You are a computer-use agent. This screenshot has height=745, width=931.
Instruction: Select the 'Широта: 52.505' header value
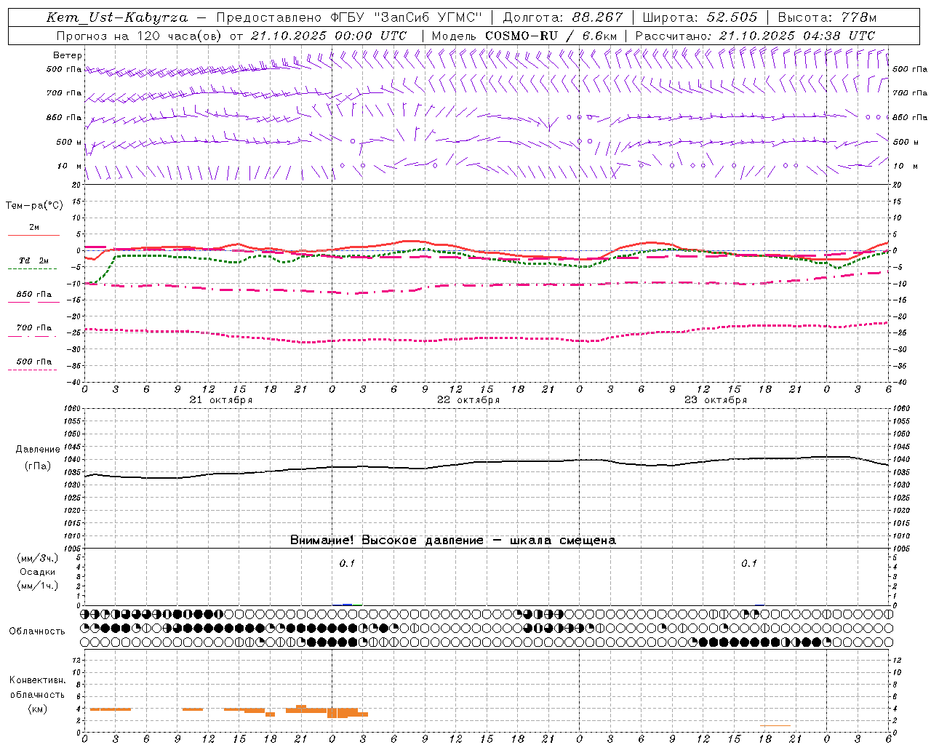(700, 17)
